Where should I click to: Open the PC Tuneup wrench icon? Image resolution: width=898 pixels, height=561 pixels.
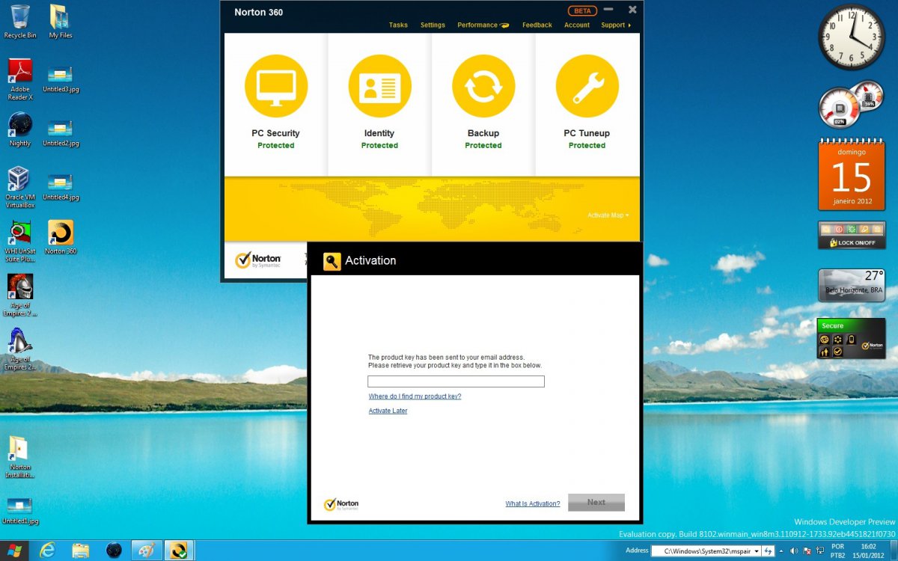coord(587,86)
